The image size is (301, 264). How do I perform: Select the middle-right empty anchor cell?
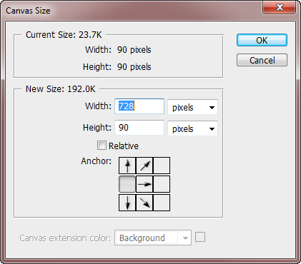coord(162,184)
